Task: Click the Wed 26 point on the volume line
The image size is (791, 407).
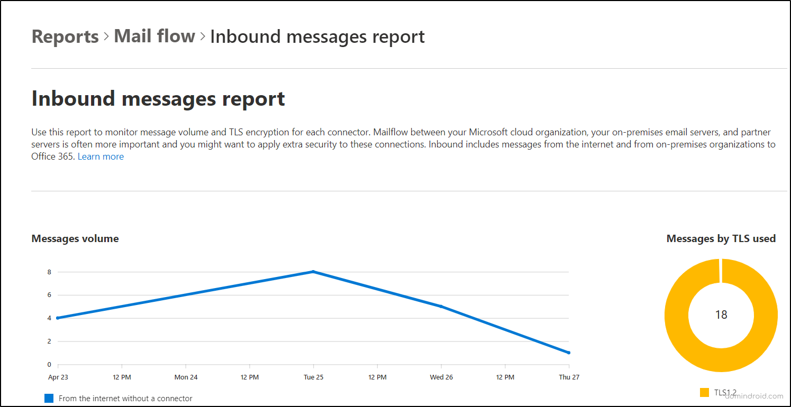Action: click(441, 306)
